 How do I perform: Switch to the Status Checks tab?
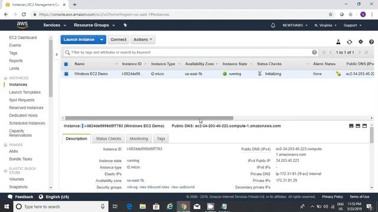tap(108, 139)
